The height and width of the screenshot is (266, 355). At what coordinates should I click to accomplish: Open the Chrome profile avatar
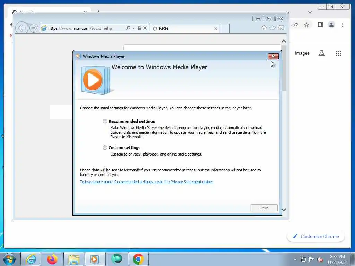point(331,25)
